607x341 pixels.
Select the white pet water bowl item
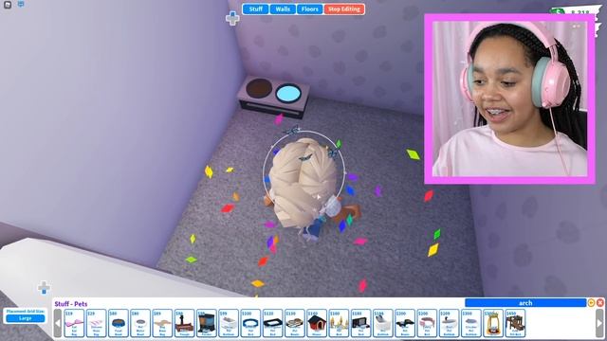pyautogui.click(x=140, y=323)
